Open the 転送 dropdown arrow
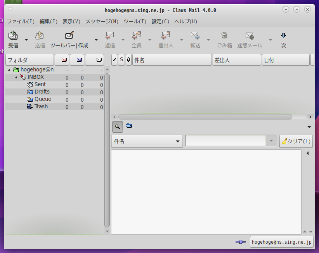 pos(208,40)
